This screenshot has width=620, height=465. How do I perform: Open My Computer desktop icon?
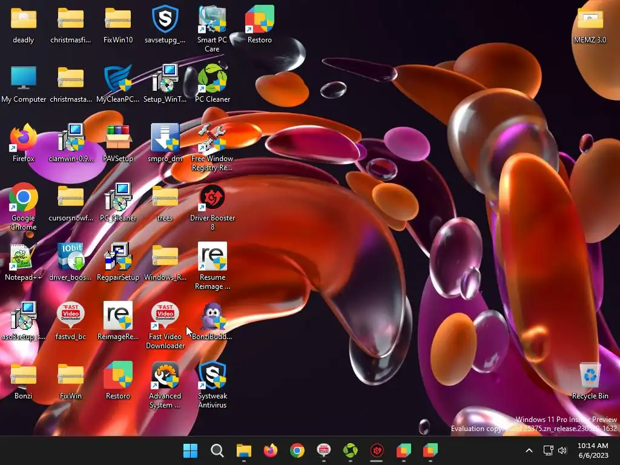point(24,78)
